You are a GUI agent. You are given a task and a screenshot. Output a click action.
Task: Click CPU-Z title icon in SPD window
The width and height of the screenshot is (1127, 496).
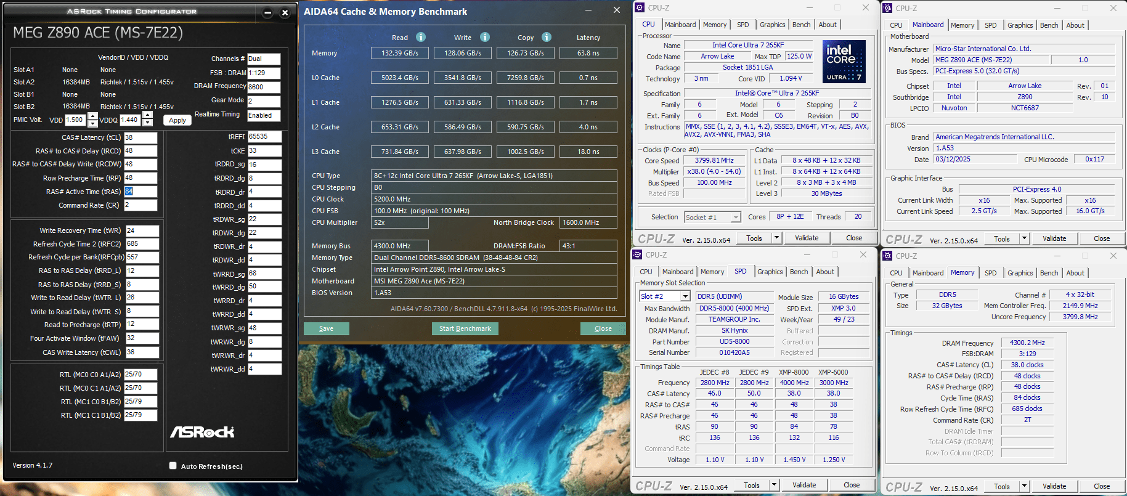(637, 254)
